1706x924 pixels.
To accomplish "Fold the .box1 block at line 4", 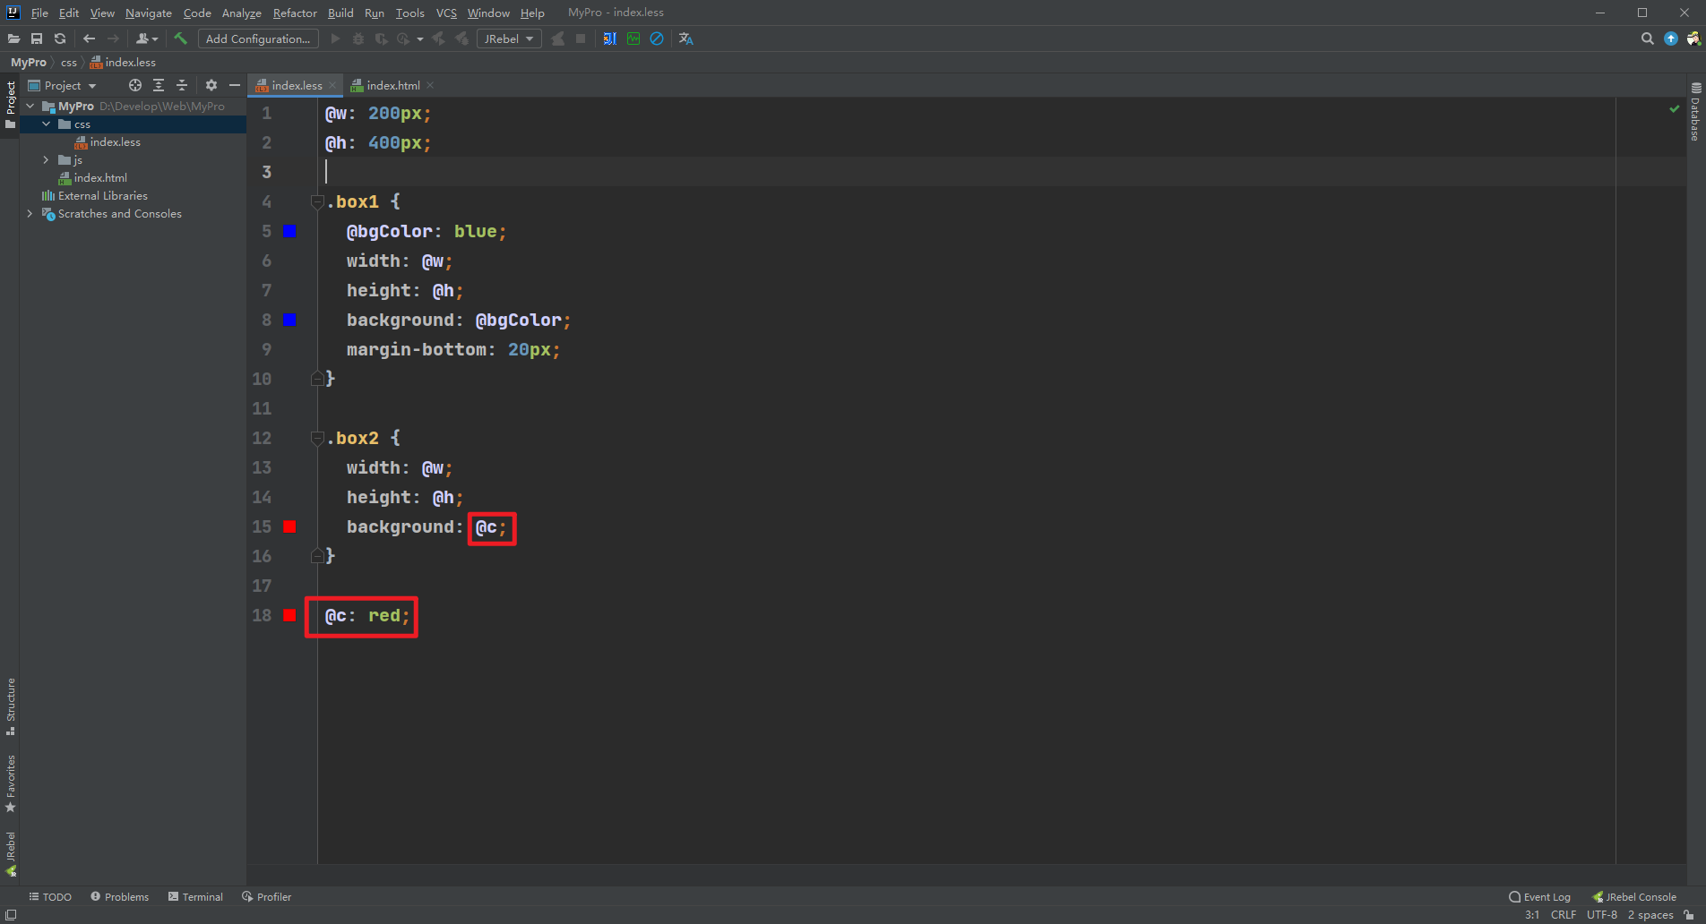I will [317, 201].
